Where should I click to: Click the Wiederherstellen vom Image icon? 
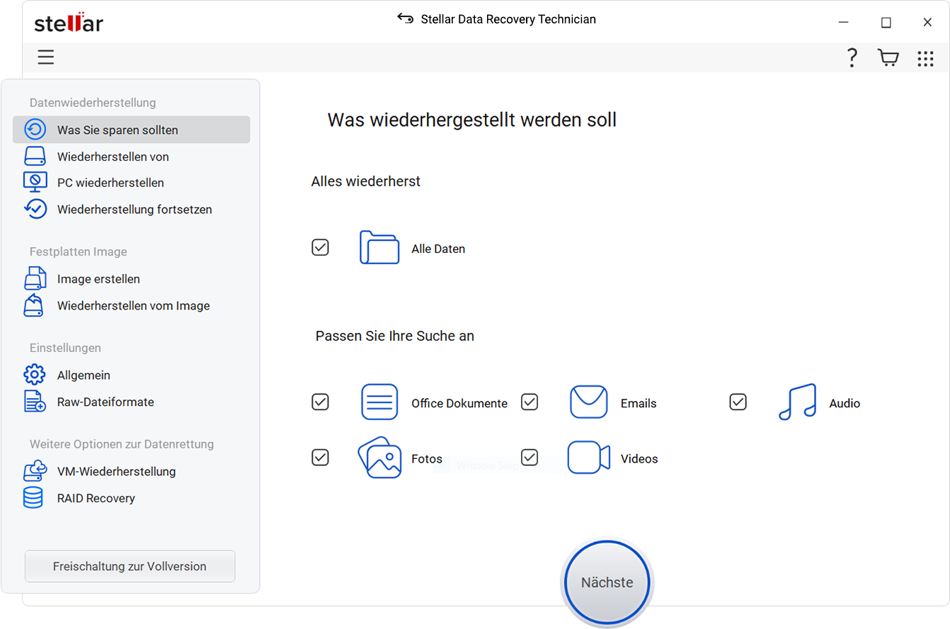tap(35, 305)
